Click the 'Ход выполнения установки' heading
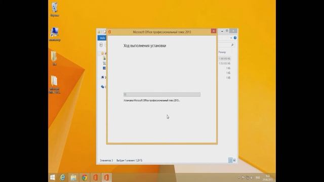The width and height of the screenshot is (324, 182). point(145,45)
